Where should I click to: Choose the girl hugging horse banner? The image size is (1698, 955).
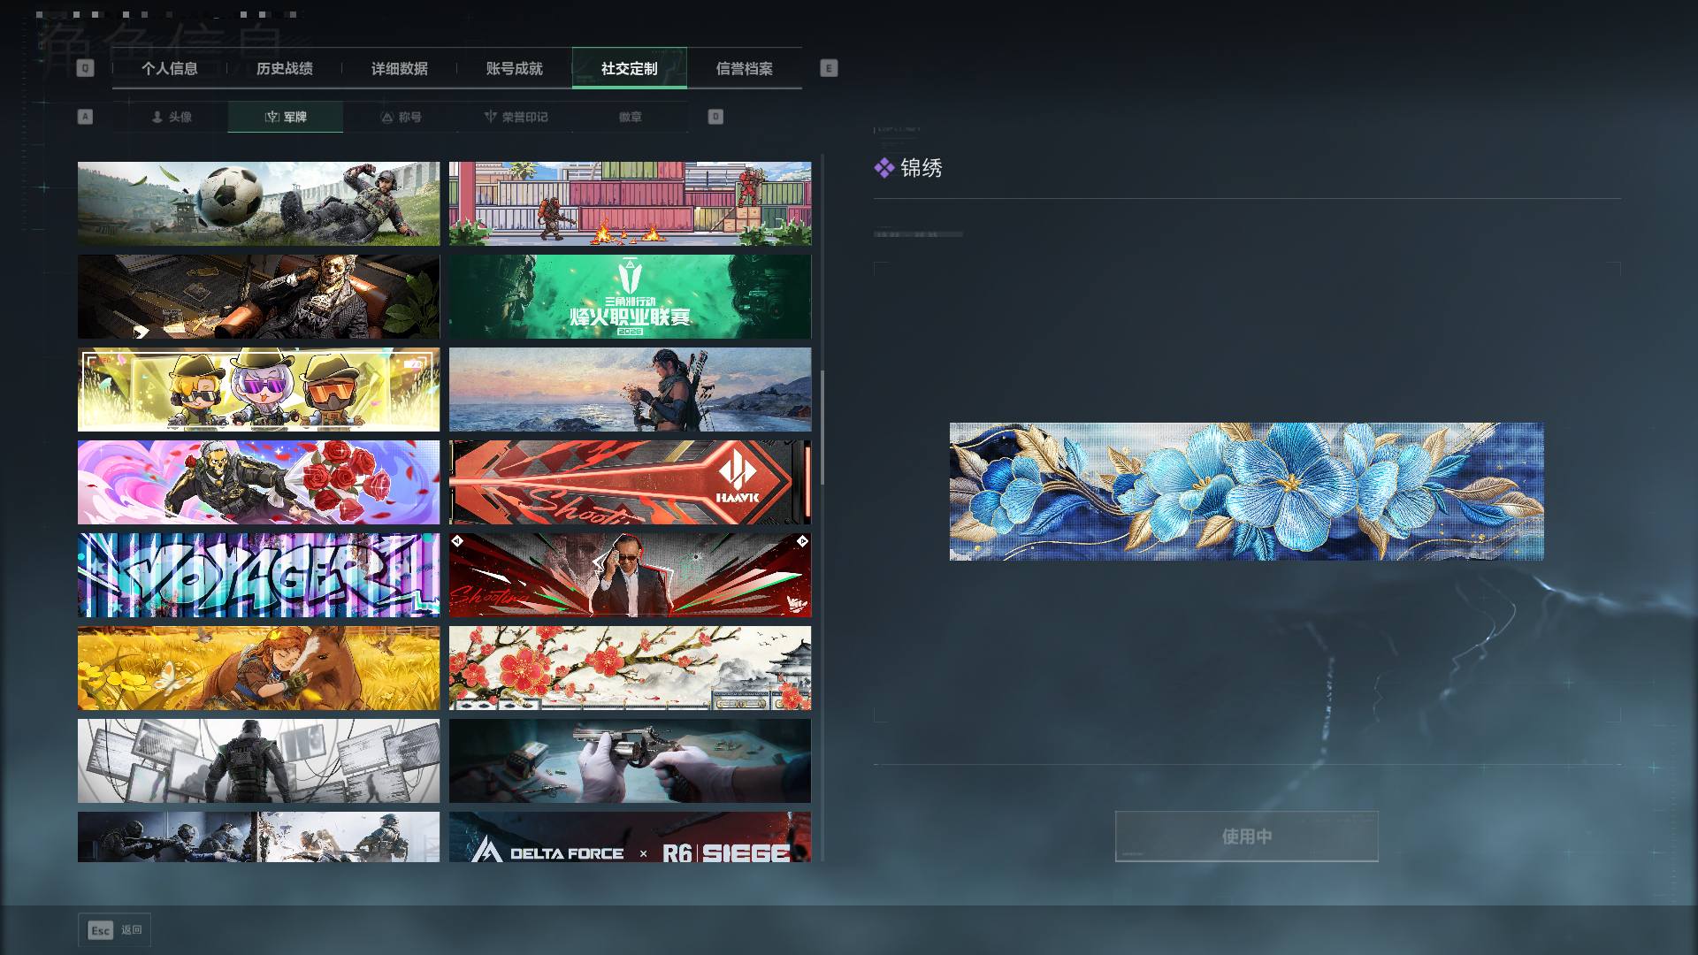pyautogui.click(x=258, y=668)
